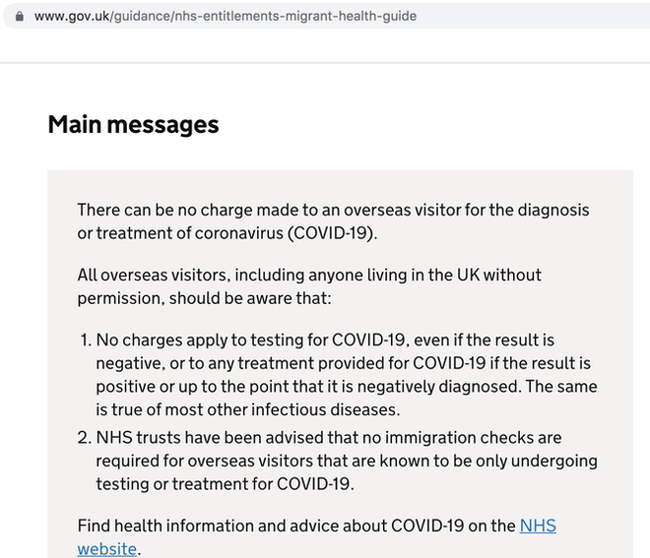Click 'No charges apply to testing' text

[197, 340]
